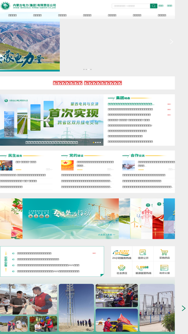Open the yellow truck workers photo
This screenshot has height=334, width=188.
[117, 320]
